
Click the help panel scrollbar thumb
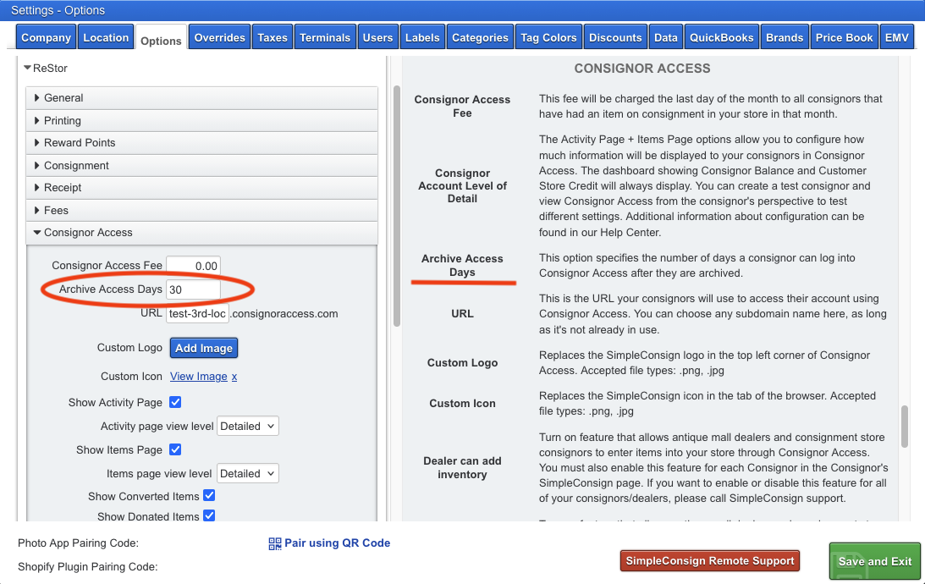click(905, 427)
